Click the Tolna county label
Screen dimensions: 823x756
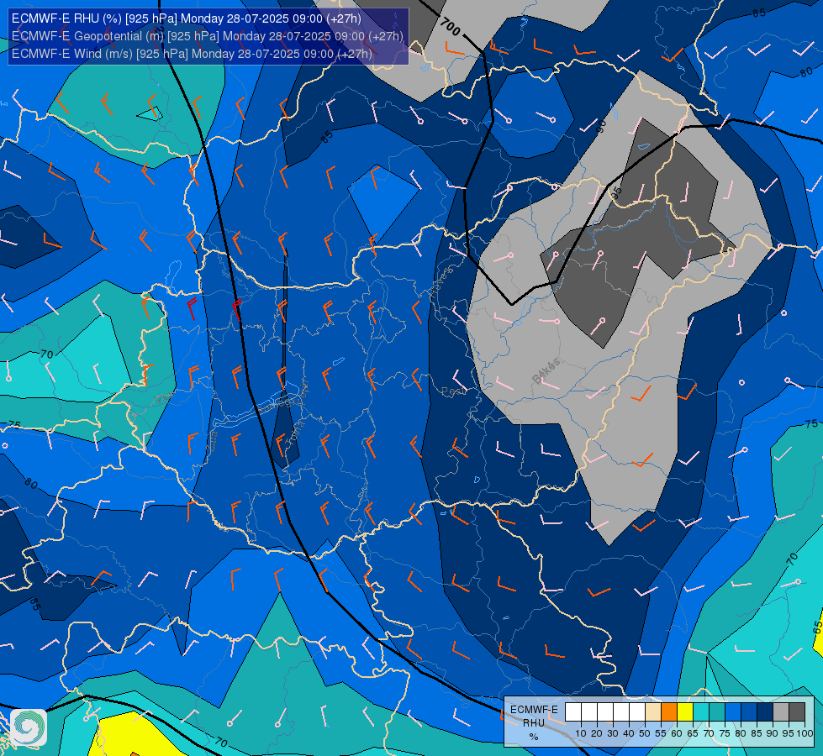tap(294, 434)
